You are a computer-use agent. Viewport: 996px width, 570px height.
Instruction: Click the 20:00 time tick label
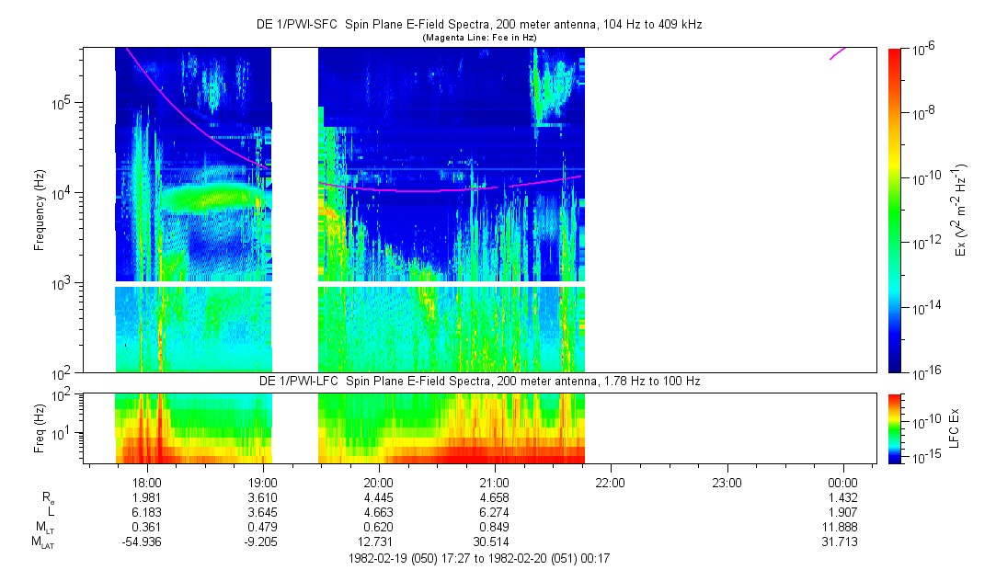(379, 483)
